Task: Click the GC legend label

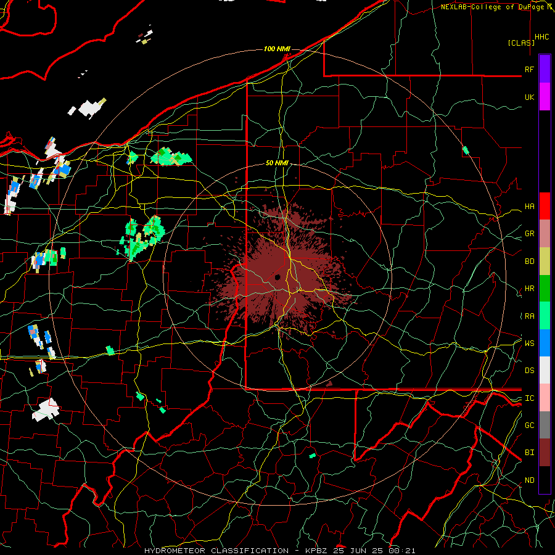Action: click(529, 425)
